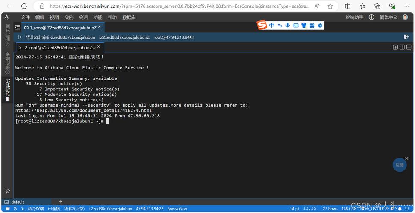Dismiss the feedback bubble with its X
The width and height of the screenshot is (415, 213).
point(407,158)
